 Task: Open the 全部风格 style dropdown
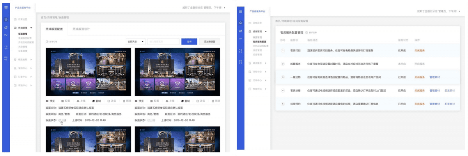point(136,41)
